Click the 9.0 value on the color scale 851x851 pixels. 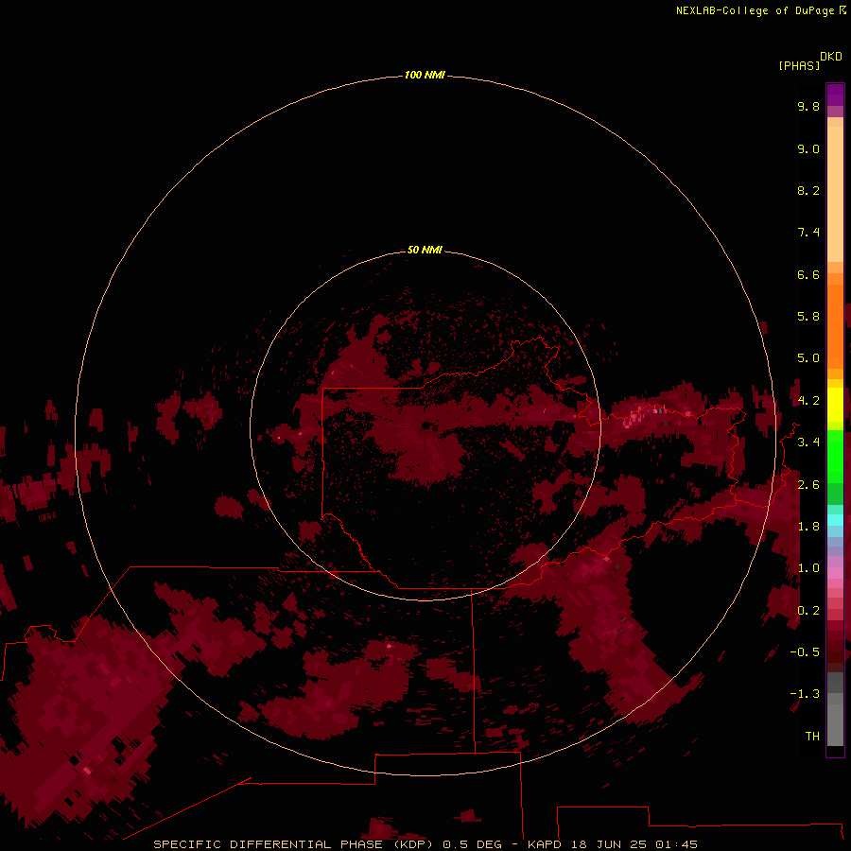808,149
